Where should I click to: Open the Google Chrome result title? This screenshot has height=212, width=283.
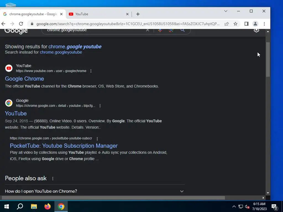(x=24, y=79)
